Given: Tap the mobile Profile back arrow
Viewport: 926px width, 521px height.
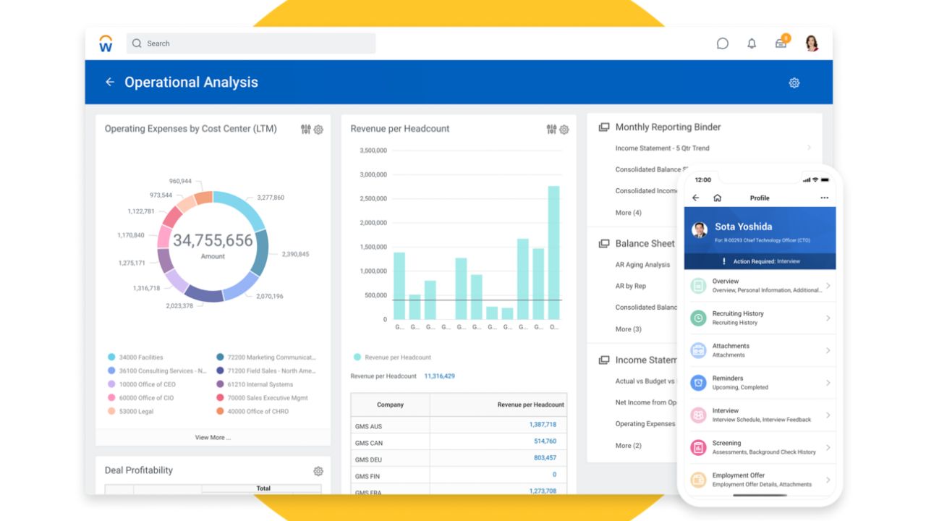Looking at the screenshot, I should 696,198.
